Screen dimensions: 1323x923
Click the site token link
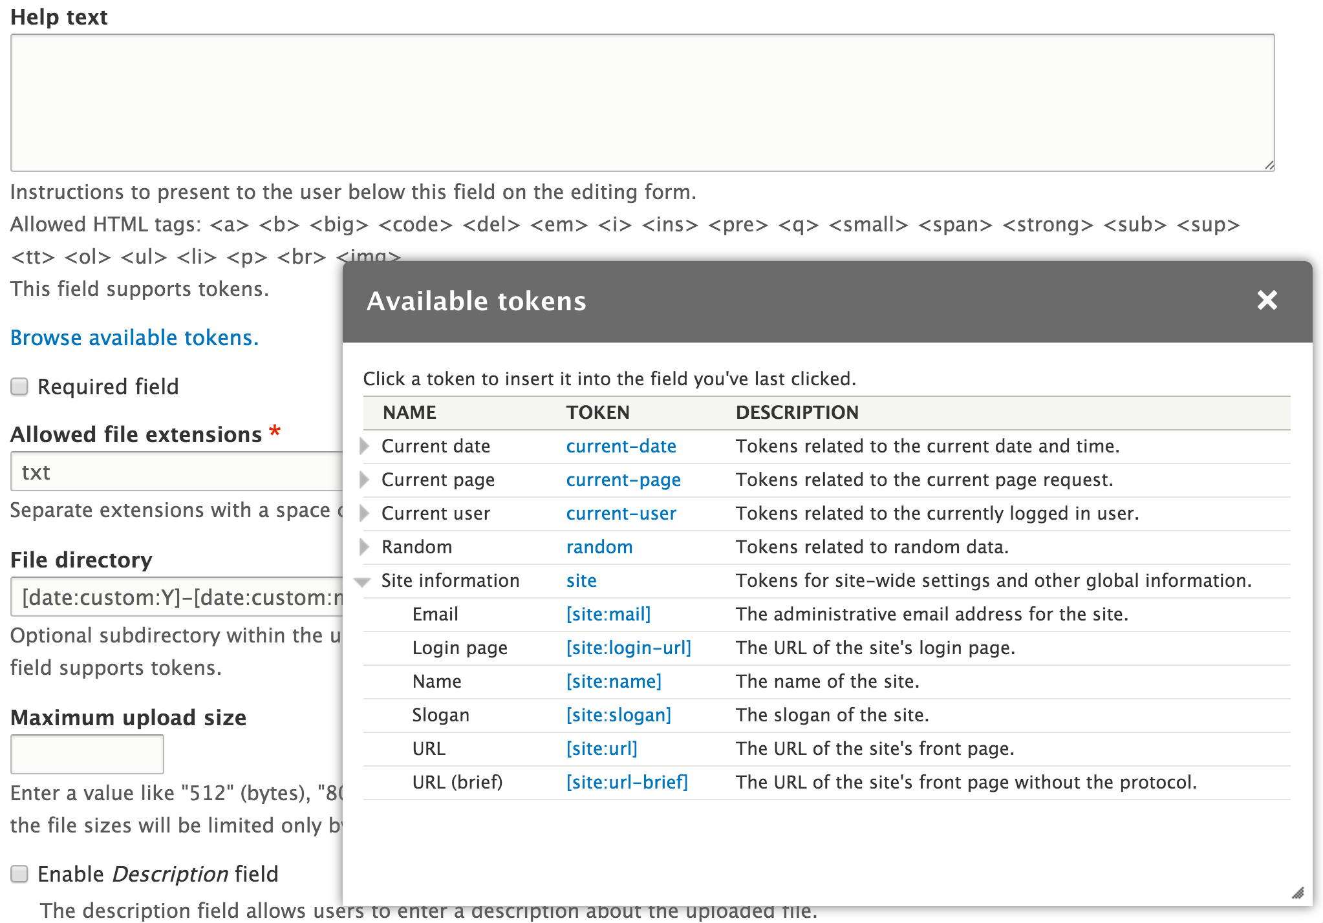point(580,580)
